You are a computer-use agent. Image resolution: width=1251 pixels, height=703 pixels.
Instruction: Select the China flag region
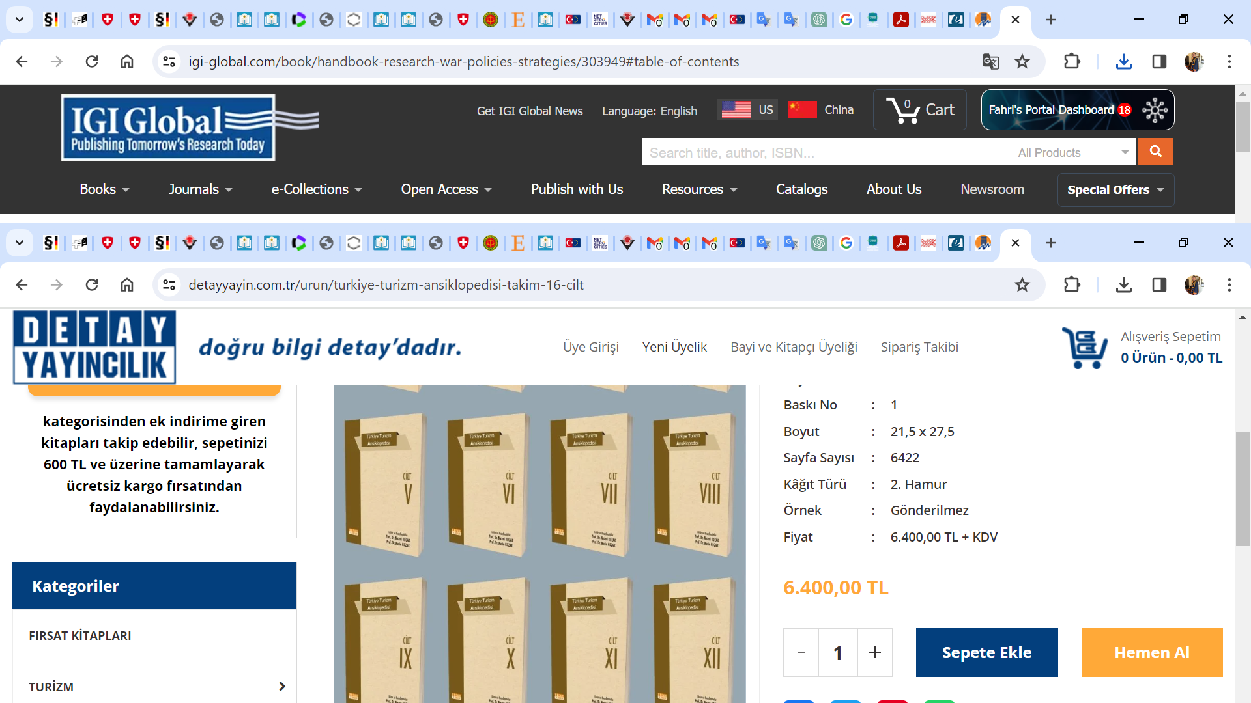pyautogui.click(x=821, y=109)
